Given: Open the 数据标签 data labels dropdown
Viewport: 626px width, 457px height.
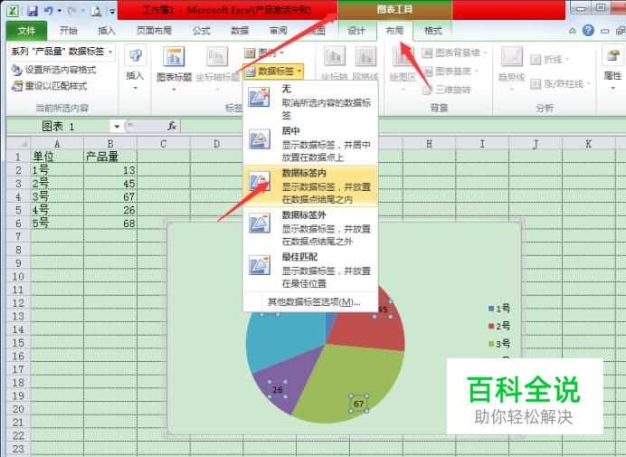Looking at the screenshot, I should tap(273, 71).
